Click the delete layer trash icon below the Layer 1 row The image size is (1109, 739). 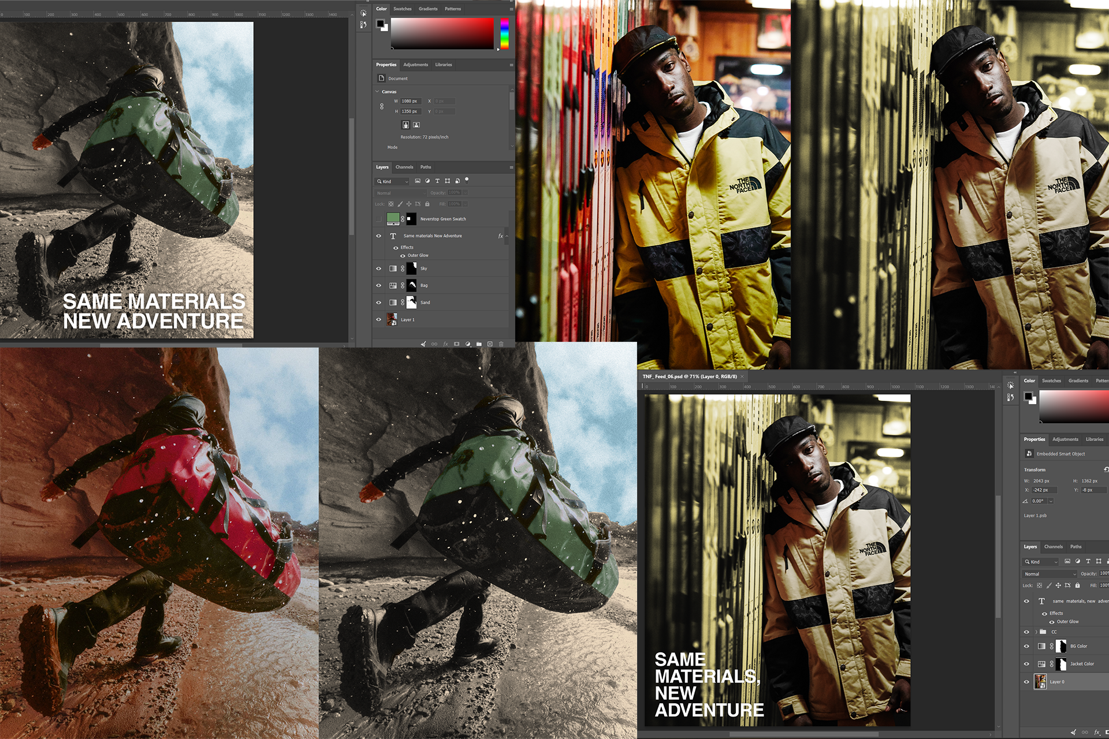[501, 344]
